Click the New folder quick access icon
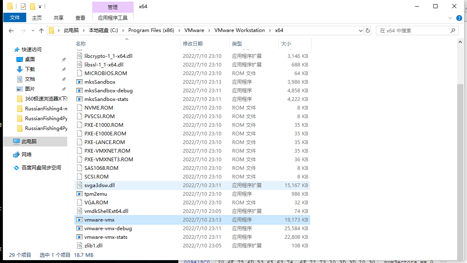The image size is (467, 263). click(32, 6)
